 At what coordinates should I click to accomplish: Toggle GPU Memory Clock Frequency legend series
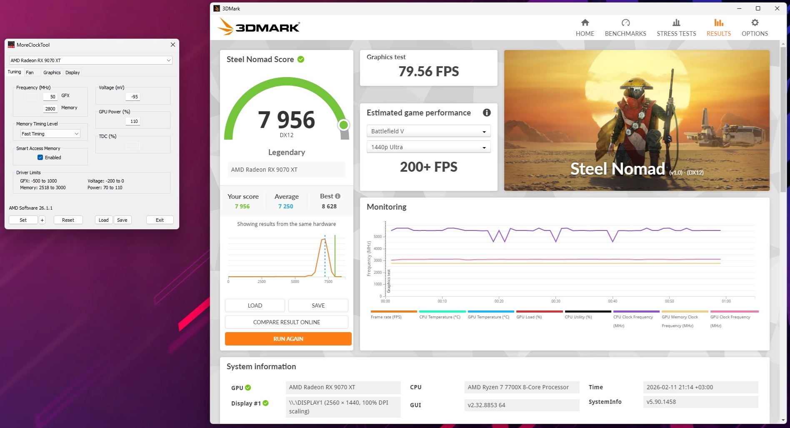coord(685,319)
